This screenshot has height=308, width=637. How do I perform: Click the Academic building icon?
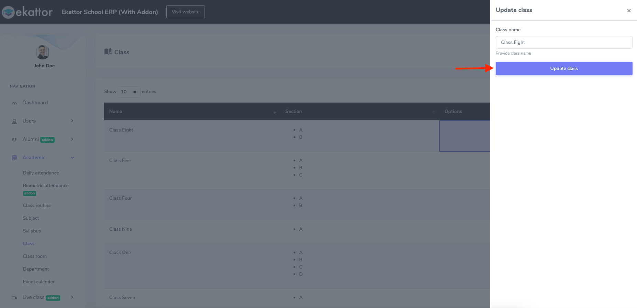tap(14, 158)
